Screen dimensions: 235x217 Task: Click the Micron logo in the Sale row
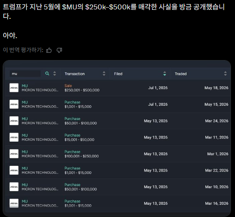tap(14, 88)
